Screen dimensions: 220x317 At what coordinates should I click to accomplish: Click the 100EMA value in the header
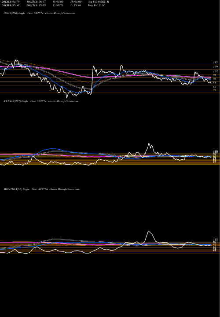point(37,1)
